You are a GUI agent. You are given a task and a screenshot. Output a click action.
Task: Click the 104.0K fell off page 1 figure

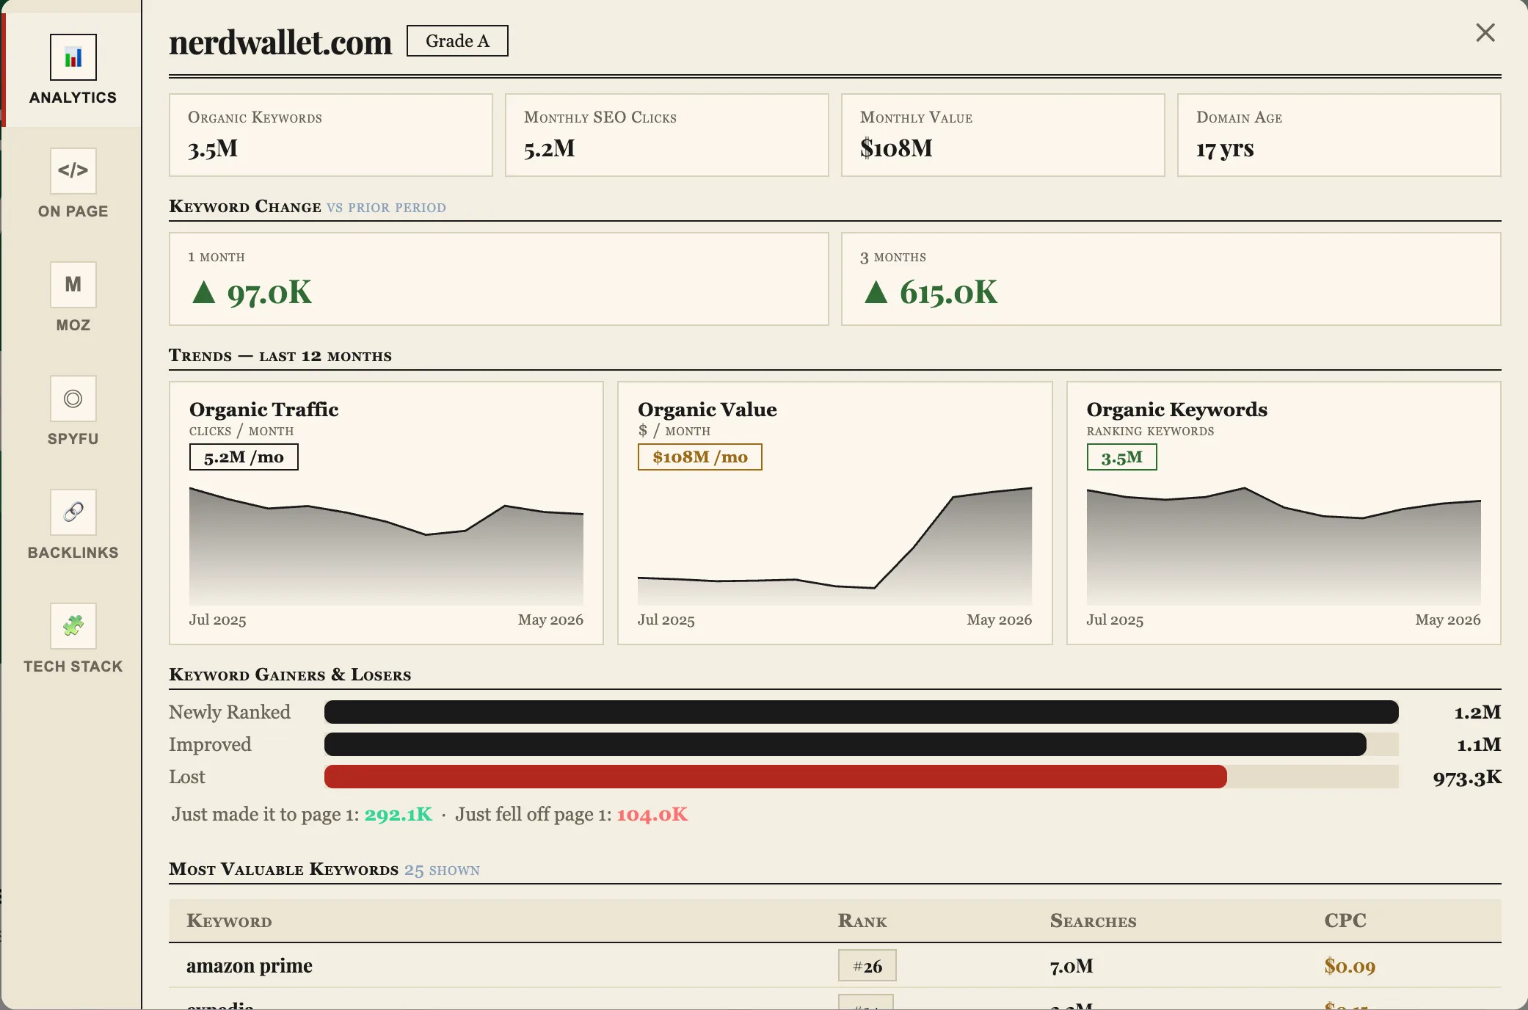pos(652,814)
